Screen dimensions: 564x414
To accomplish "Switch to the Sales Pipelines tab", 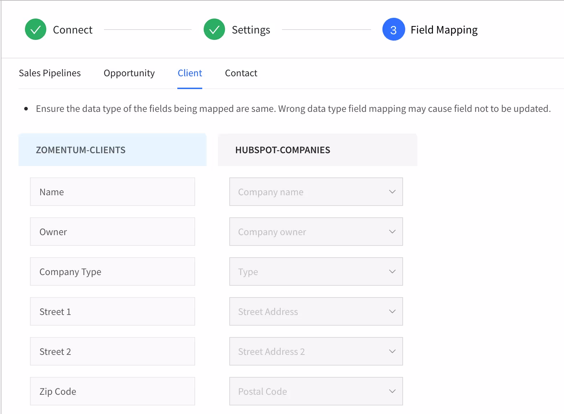I will [x=50, y=73].
